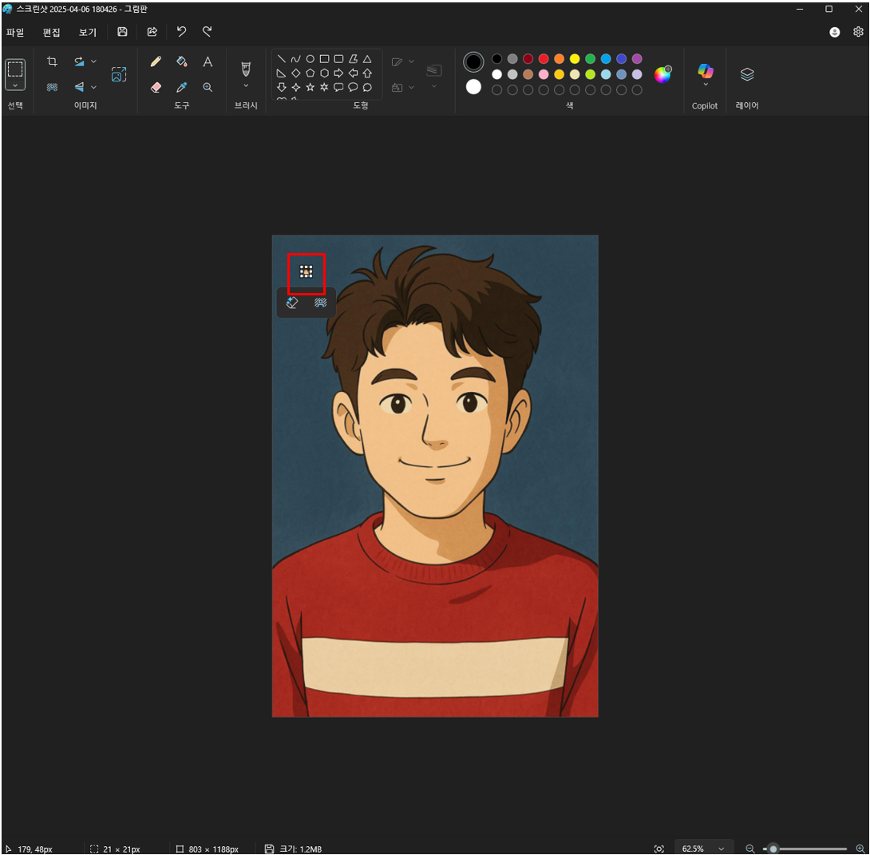Select the Eraser tool
Viewport: 870px width, 855px height.
tap(156, 87)
